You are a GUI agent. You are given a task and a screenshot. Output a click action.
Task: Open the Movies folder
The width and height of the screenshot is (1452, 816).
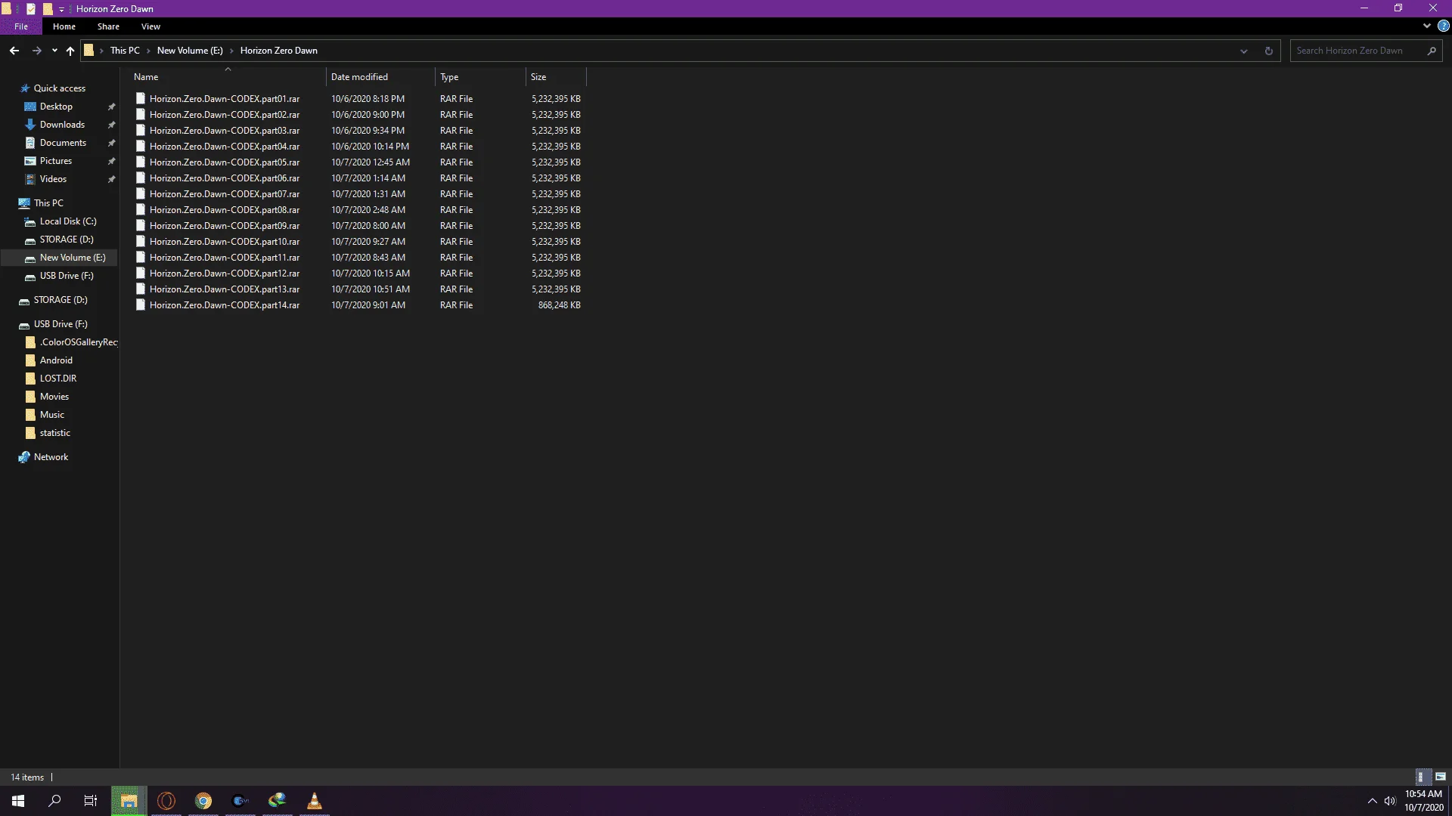point(54,397)
